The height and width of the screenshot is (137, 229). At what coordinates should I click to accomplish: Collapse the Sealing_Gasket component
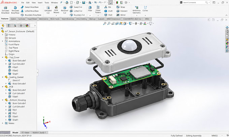pyautogui.click(x=2, y=77)
